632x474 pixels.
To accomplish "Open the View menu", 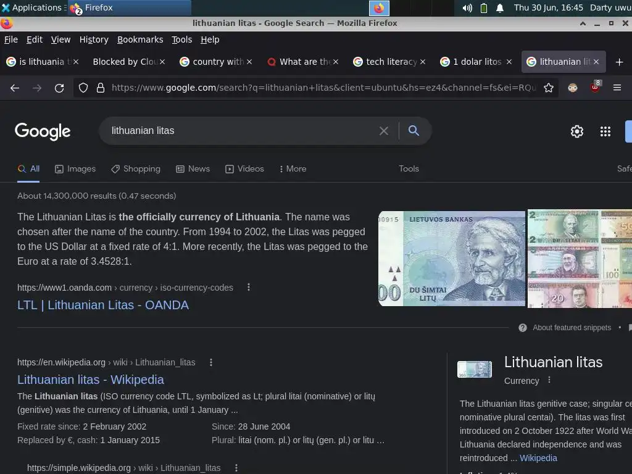I will [x=60, y=39].
